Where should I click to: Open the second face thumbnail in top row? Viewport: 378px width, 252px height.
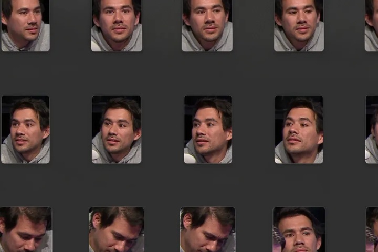click(117, 26)
